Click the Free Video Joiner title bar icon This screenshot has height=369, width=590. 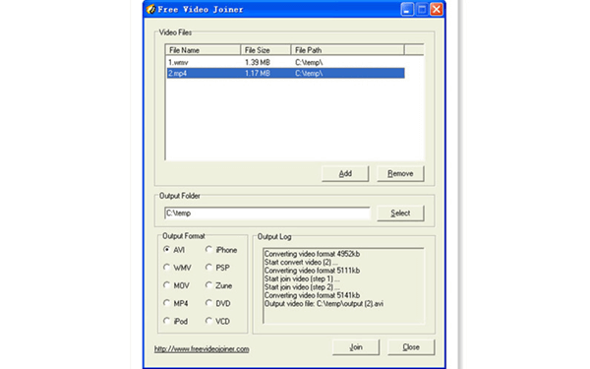point(150,9)
